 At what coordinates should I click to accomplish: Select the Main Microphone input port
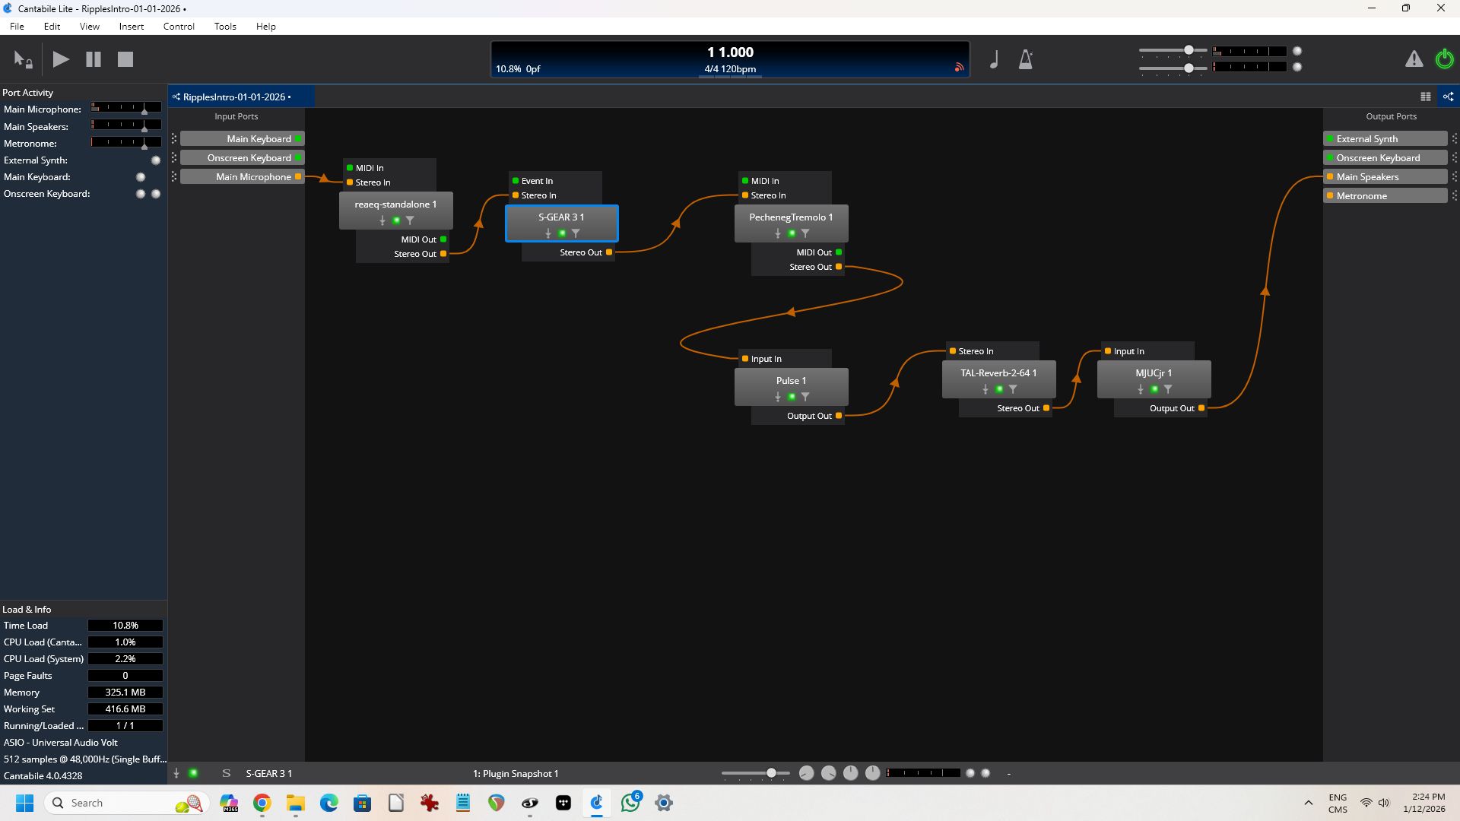[242, 176]
